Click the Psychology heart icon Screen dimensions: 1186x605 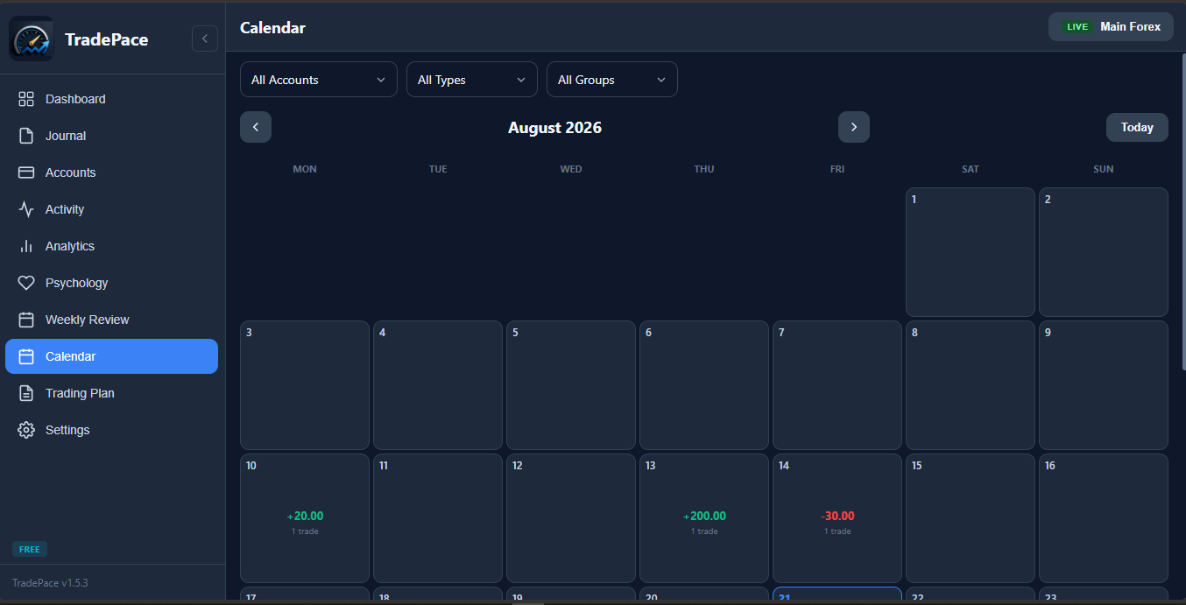click(26, 283)
